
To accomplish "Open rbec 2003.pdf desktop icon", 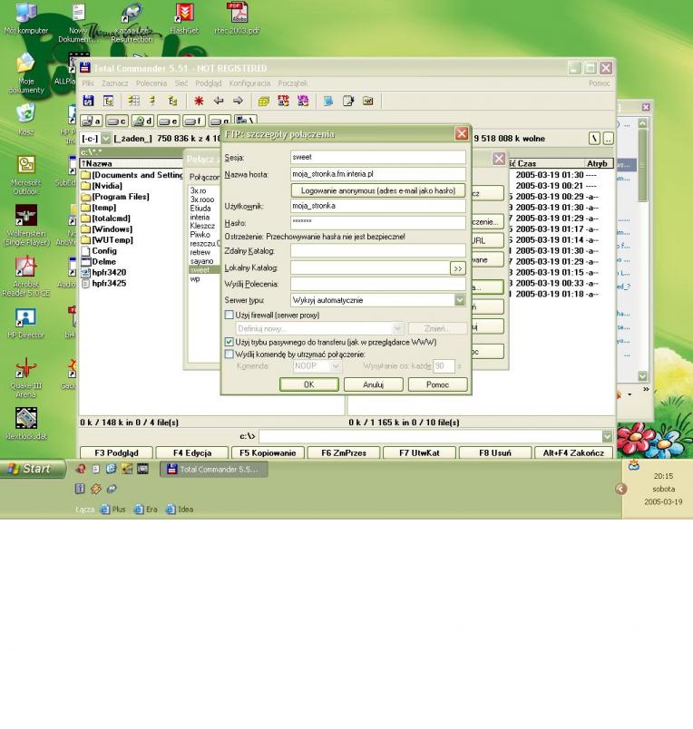I will pos(238,19).
